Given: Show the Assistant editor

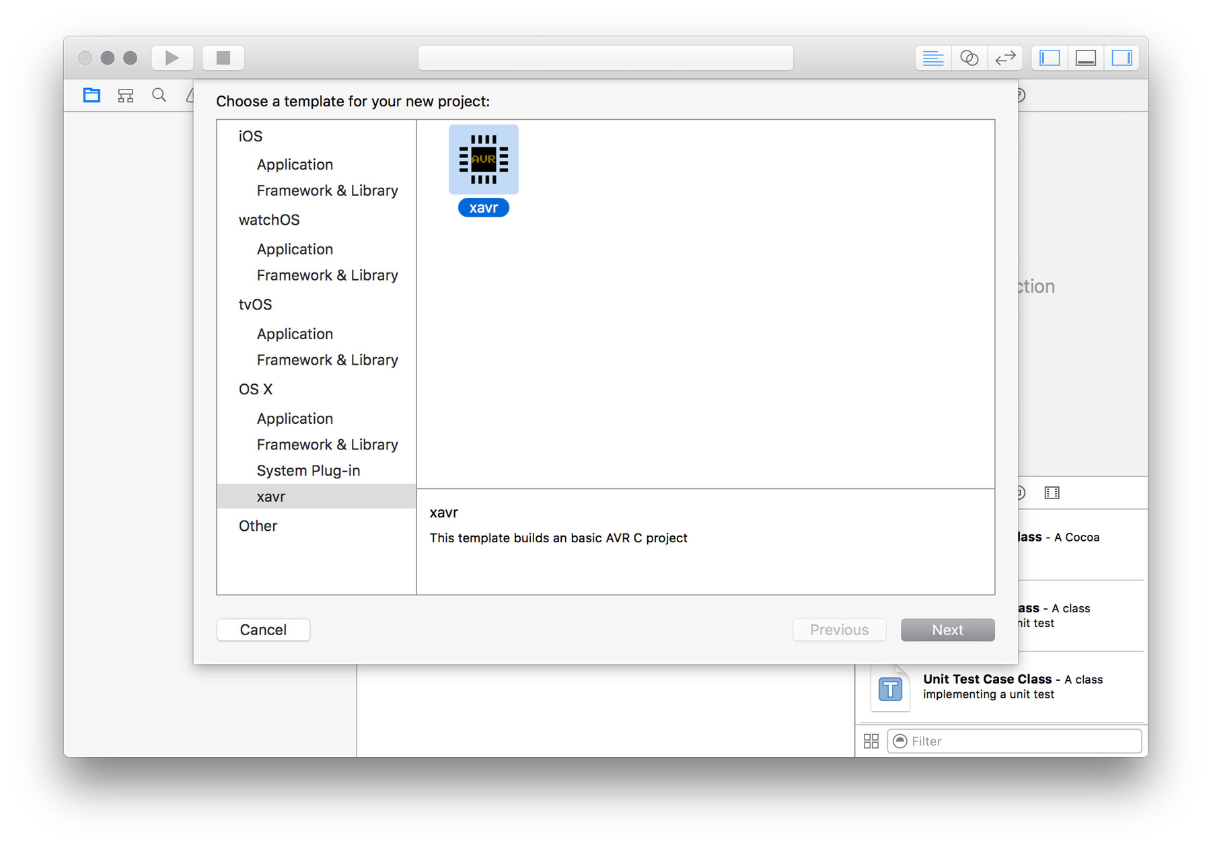Looking at the screenshot, I should click(969, 58).
